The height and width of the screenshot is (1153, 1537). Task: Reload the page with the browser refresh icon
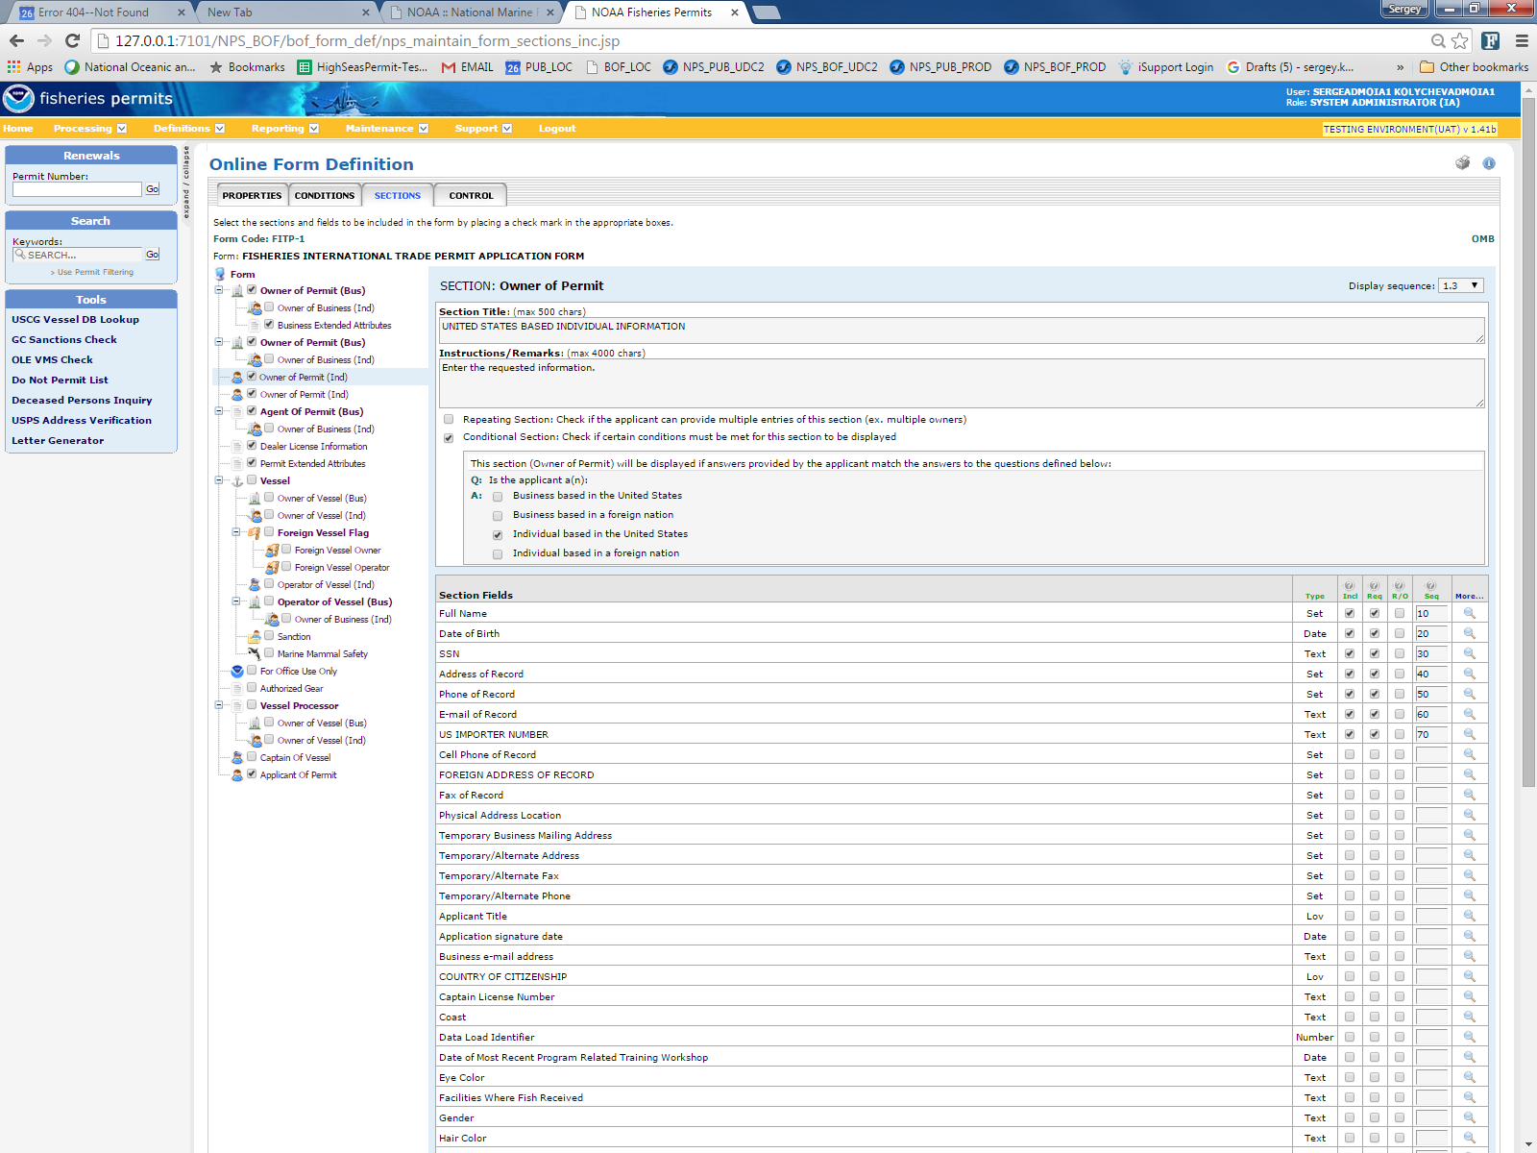pyautogui.click(x=72, y=40)
